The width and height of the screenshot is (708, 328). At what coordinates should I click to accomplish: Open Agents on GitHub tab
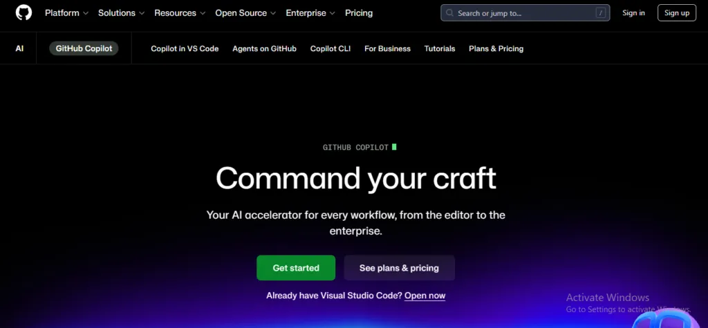(264, 49)
